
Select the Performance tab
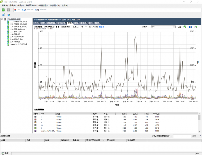pyautogui.click(x=70, y=23)
